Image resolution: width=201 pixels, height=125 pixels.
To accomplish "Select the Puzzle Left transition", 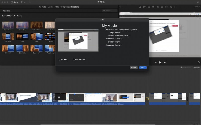I will pos(37,48).
